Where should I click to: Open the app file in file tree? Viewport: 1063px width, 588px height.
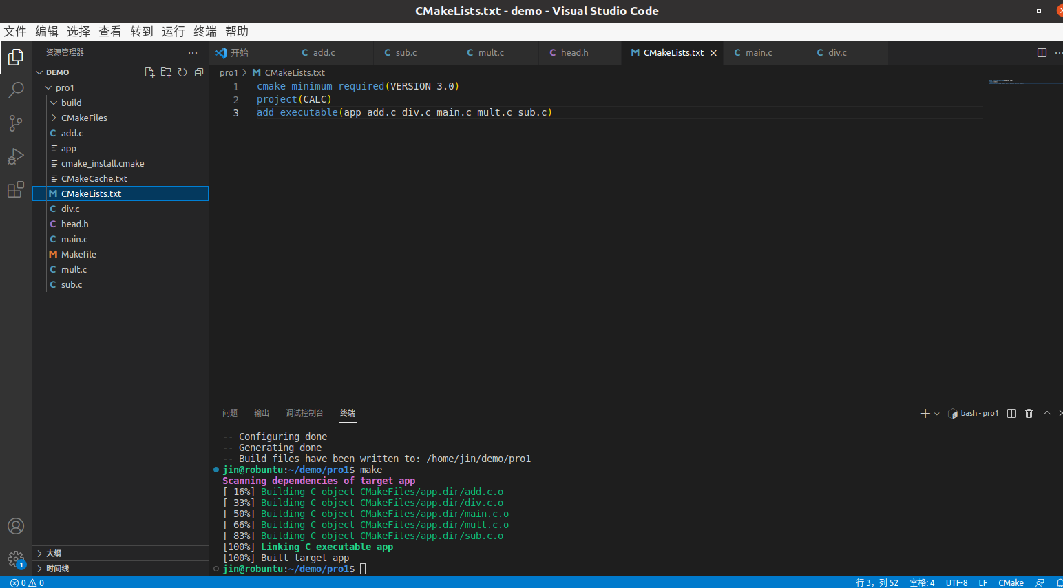(x=120, y=148)
